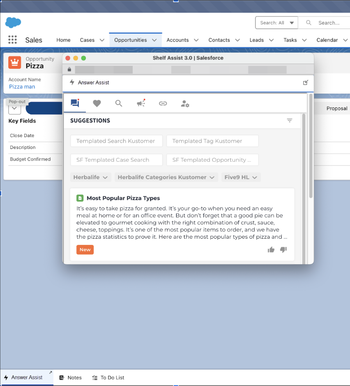Open the App Launcher dots grid

(x=13, y=40)
